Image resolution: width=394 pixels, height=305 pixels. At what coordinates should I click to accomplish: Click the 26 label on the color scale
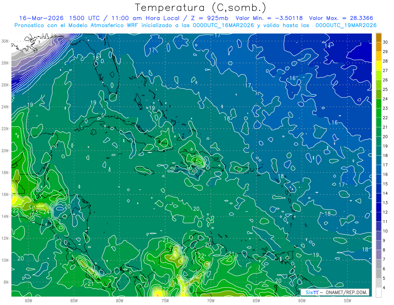[386, 80]
